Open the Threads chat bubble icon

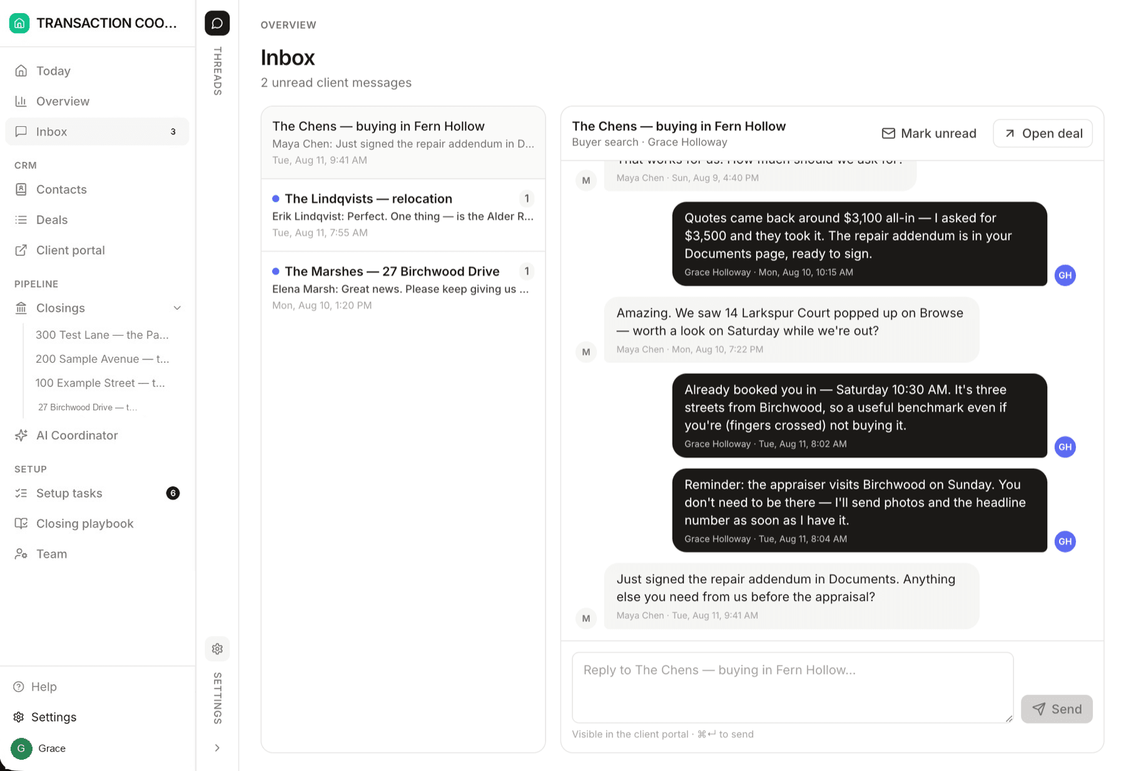[217, 23]
